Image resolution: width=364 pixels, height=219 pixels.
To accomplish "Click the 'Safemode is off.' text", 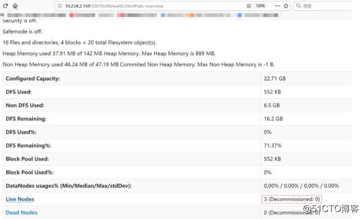I will point(23,31).
